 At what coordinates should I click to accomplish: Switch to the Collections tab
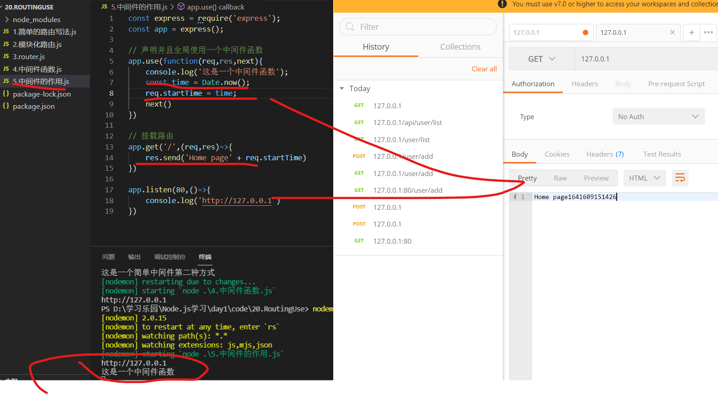[460, 47]
